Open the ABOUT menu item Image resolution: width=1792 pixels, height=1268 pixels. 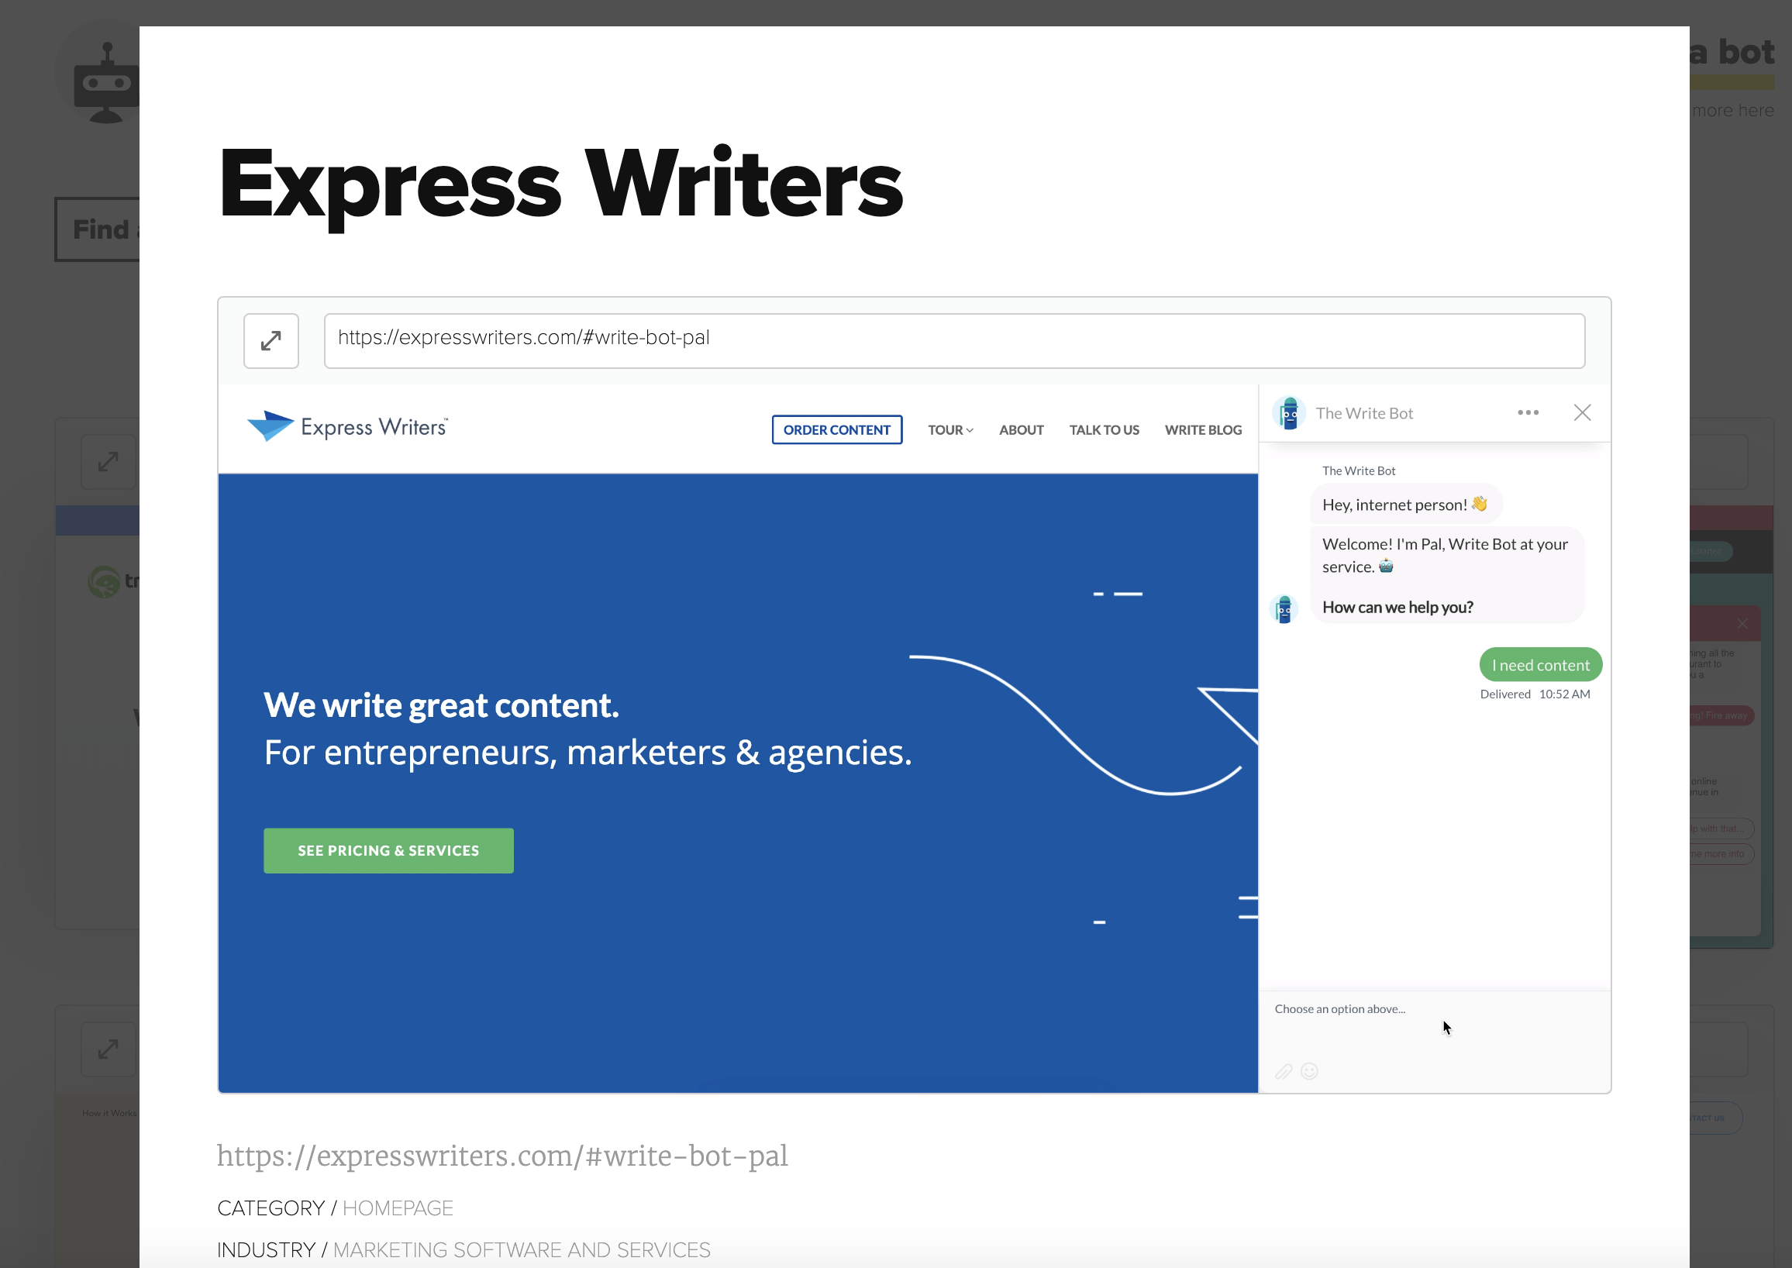tap(1021, 430)
